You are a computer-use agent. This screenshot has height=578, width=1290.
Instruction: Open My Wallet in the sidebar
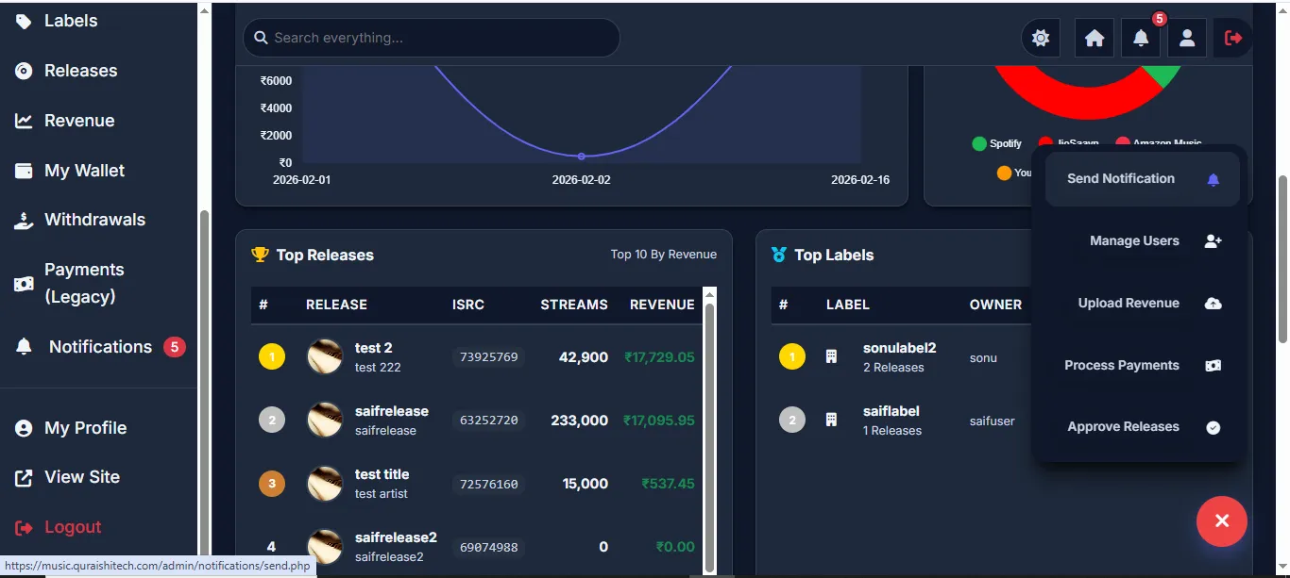pyautogui.click(x=84, y=171)
